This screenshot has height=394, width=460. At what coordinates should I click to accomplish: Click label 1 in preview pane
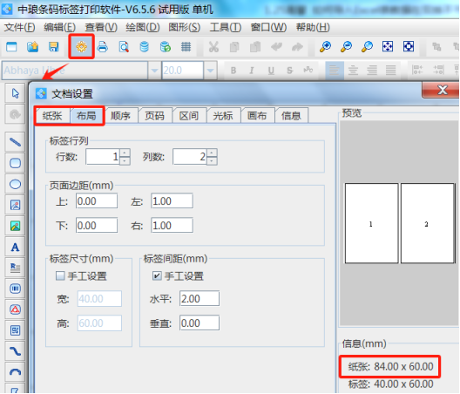(x=371, y=223)
